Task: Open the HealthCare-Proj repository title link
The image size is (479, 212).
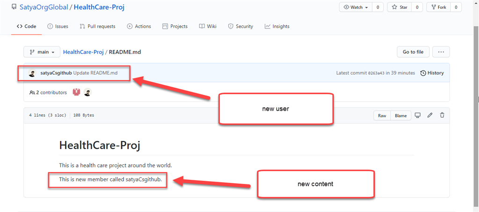Action: (x=99, y=7)
